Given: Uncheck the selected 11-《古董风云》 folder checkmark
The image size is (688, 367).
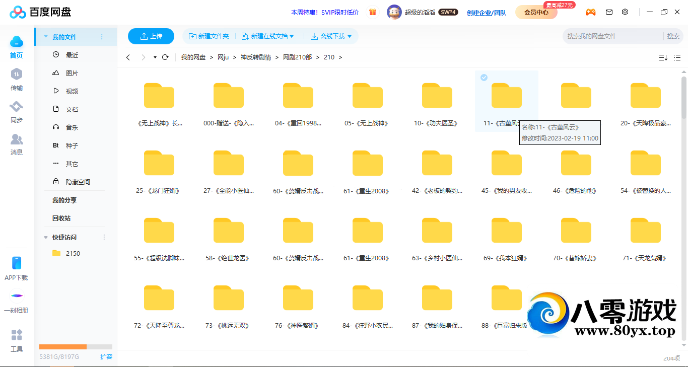Looking at the screenshot, I should click(484, 78).
